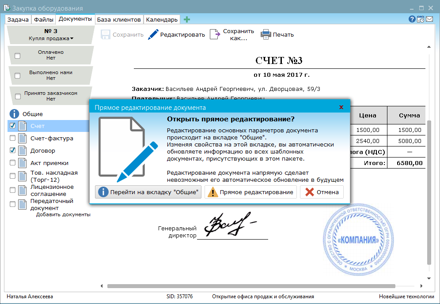Viewport: 440px width, 304px height.
Task: Click the scroll up arrow
Action: [429, 47]
